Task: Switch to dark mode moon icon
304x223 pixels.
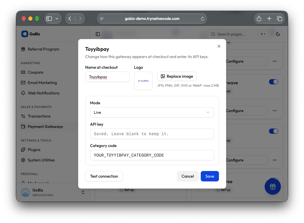Action: coord(278,34)
